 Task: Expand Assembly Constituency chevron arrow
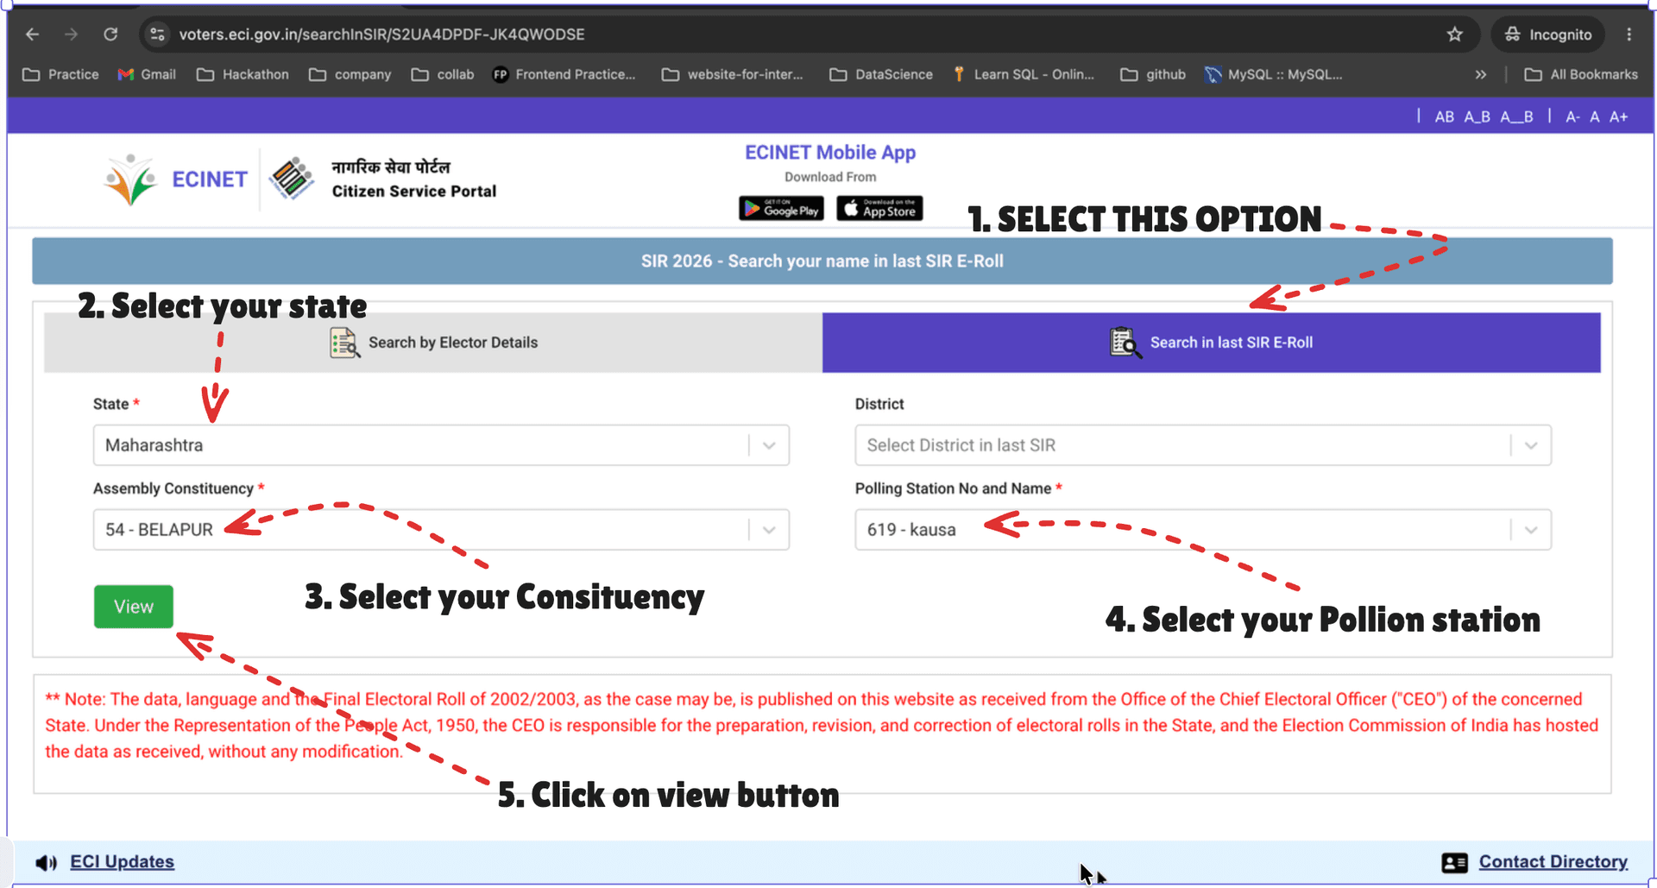(x=769, y=530)
